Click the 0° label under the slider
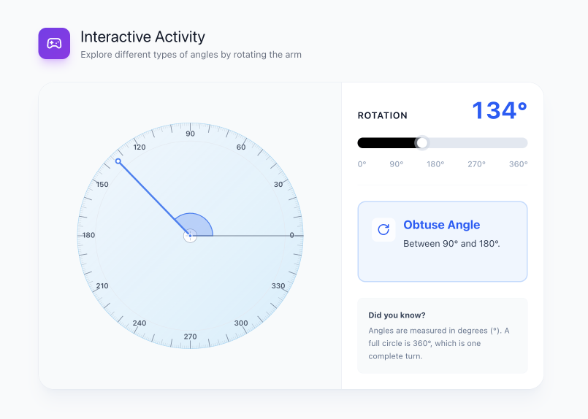Screen dimensions: 588x419 [362, 164]
